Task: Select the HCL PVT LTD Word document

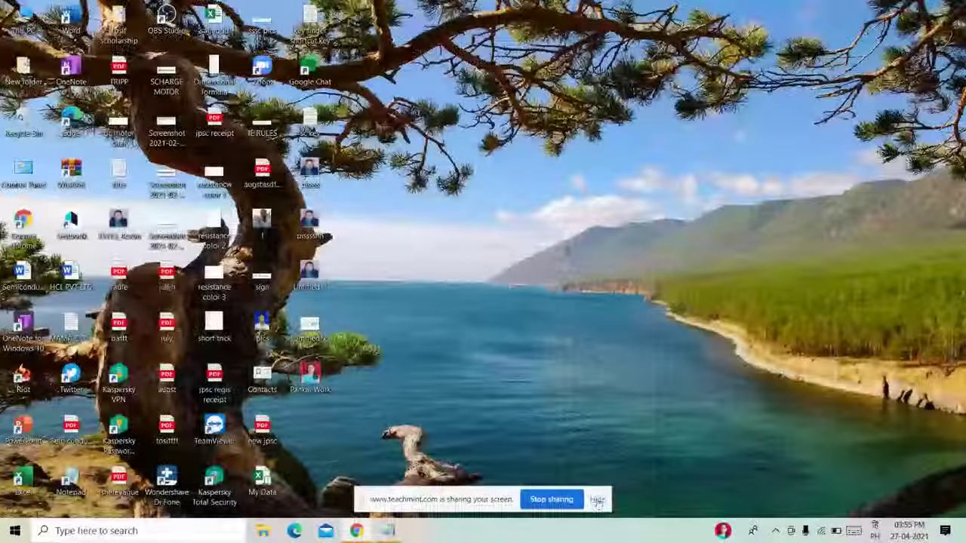Action: (71, 277)
